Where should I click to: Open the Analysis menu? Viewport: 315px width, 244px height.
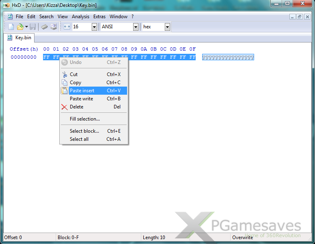pyautogui.click(x=80, y=17)
